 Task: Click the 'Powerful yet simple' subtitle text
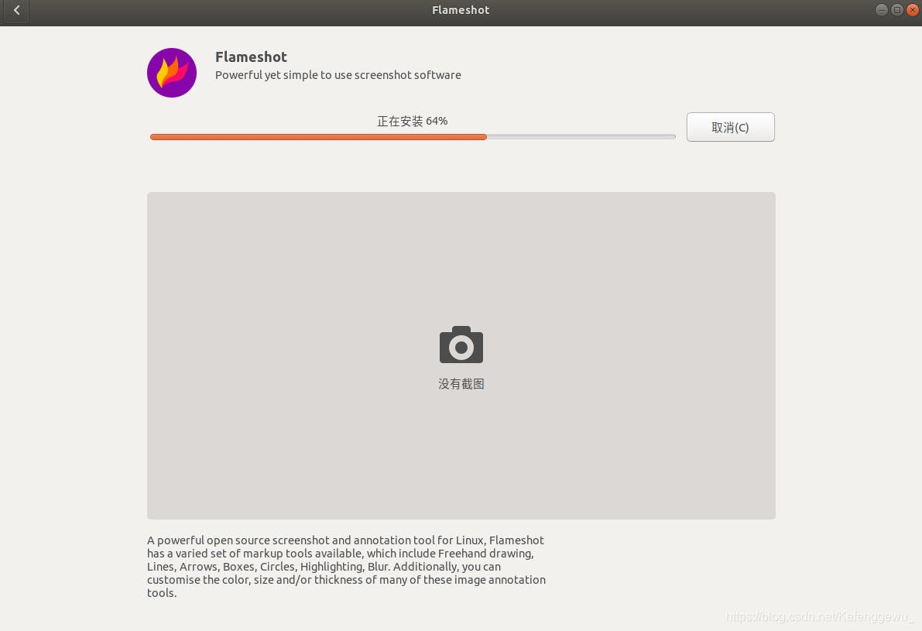(338, 75)
